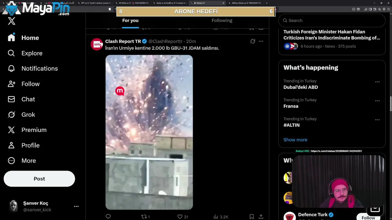
Task: Switch to the Elif Nihle browser tab
Action: (x=132, y=3)
